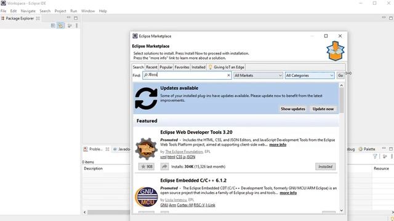This screenshot has width=394, height=221.
Task: Switch to Installed tab in Marketplace
Action: point(198,67)
